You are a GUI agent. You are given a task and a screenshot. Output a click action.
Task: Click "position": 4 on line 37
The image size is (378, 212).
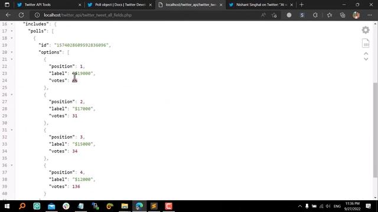pos(67,173)
